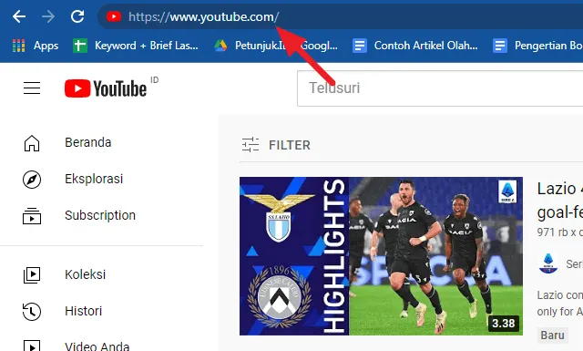Screen dimensions: 583x351
Task: Click the Pengertian Bo docs icon
Action: (500, 46)
